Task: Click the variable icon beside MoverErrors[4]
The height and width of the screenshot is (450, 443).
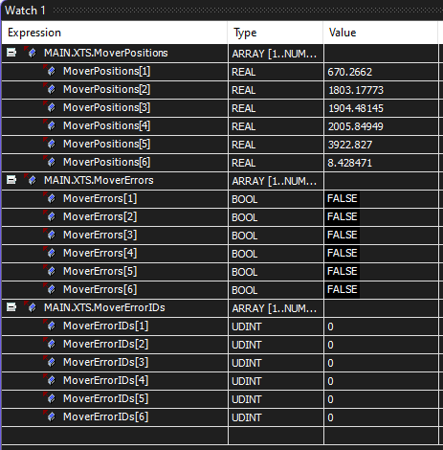Action: click(50, 253)
